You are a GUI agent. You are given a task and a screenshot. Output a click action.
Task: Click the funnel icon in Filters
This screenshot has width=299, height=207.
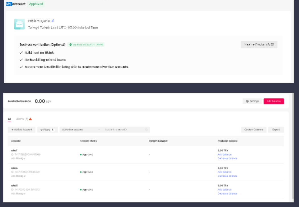(41, 130)
